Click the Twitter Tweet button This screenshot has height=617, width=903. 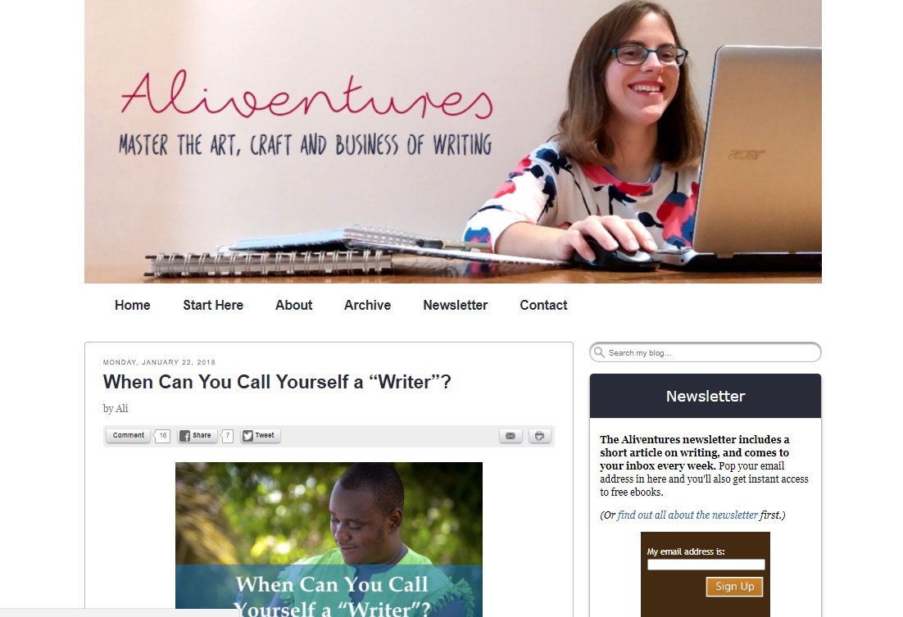click(260, 436)
